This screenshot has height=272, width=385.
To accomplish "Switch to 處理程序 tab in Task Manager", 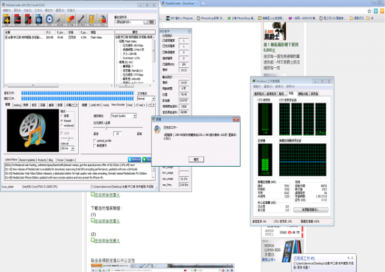I will coord(271,94).
